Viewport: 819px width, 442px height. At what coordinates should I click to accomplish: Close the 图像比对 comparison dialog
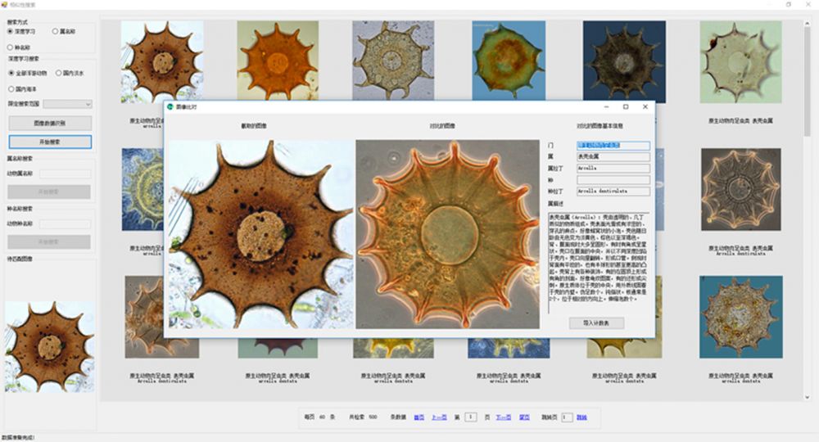pos(645,106)
